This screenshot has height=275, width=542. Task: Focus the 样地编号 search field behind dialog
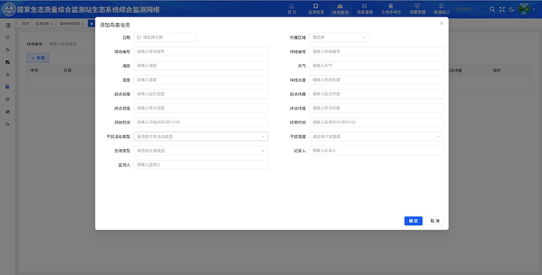pos(71,44)
